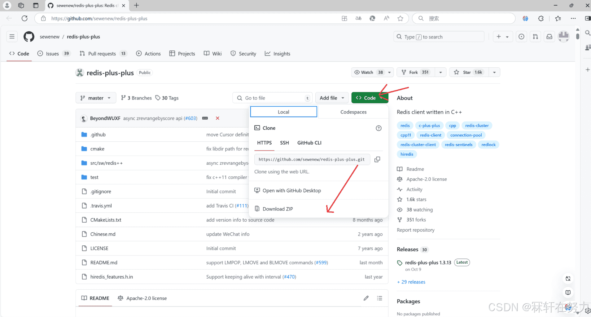Open the CMakeLists.txt file
This screenshot has width=591, height=317.
click(106, 220)
